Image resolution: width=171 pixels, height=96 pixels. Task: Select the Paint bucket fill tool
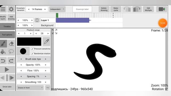tap(3, 52)
